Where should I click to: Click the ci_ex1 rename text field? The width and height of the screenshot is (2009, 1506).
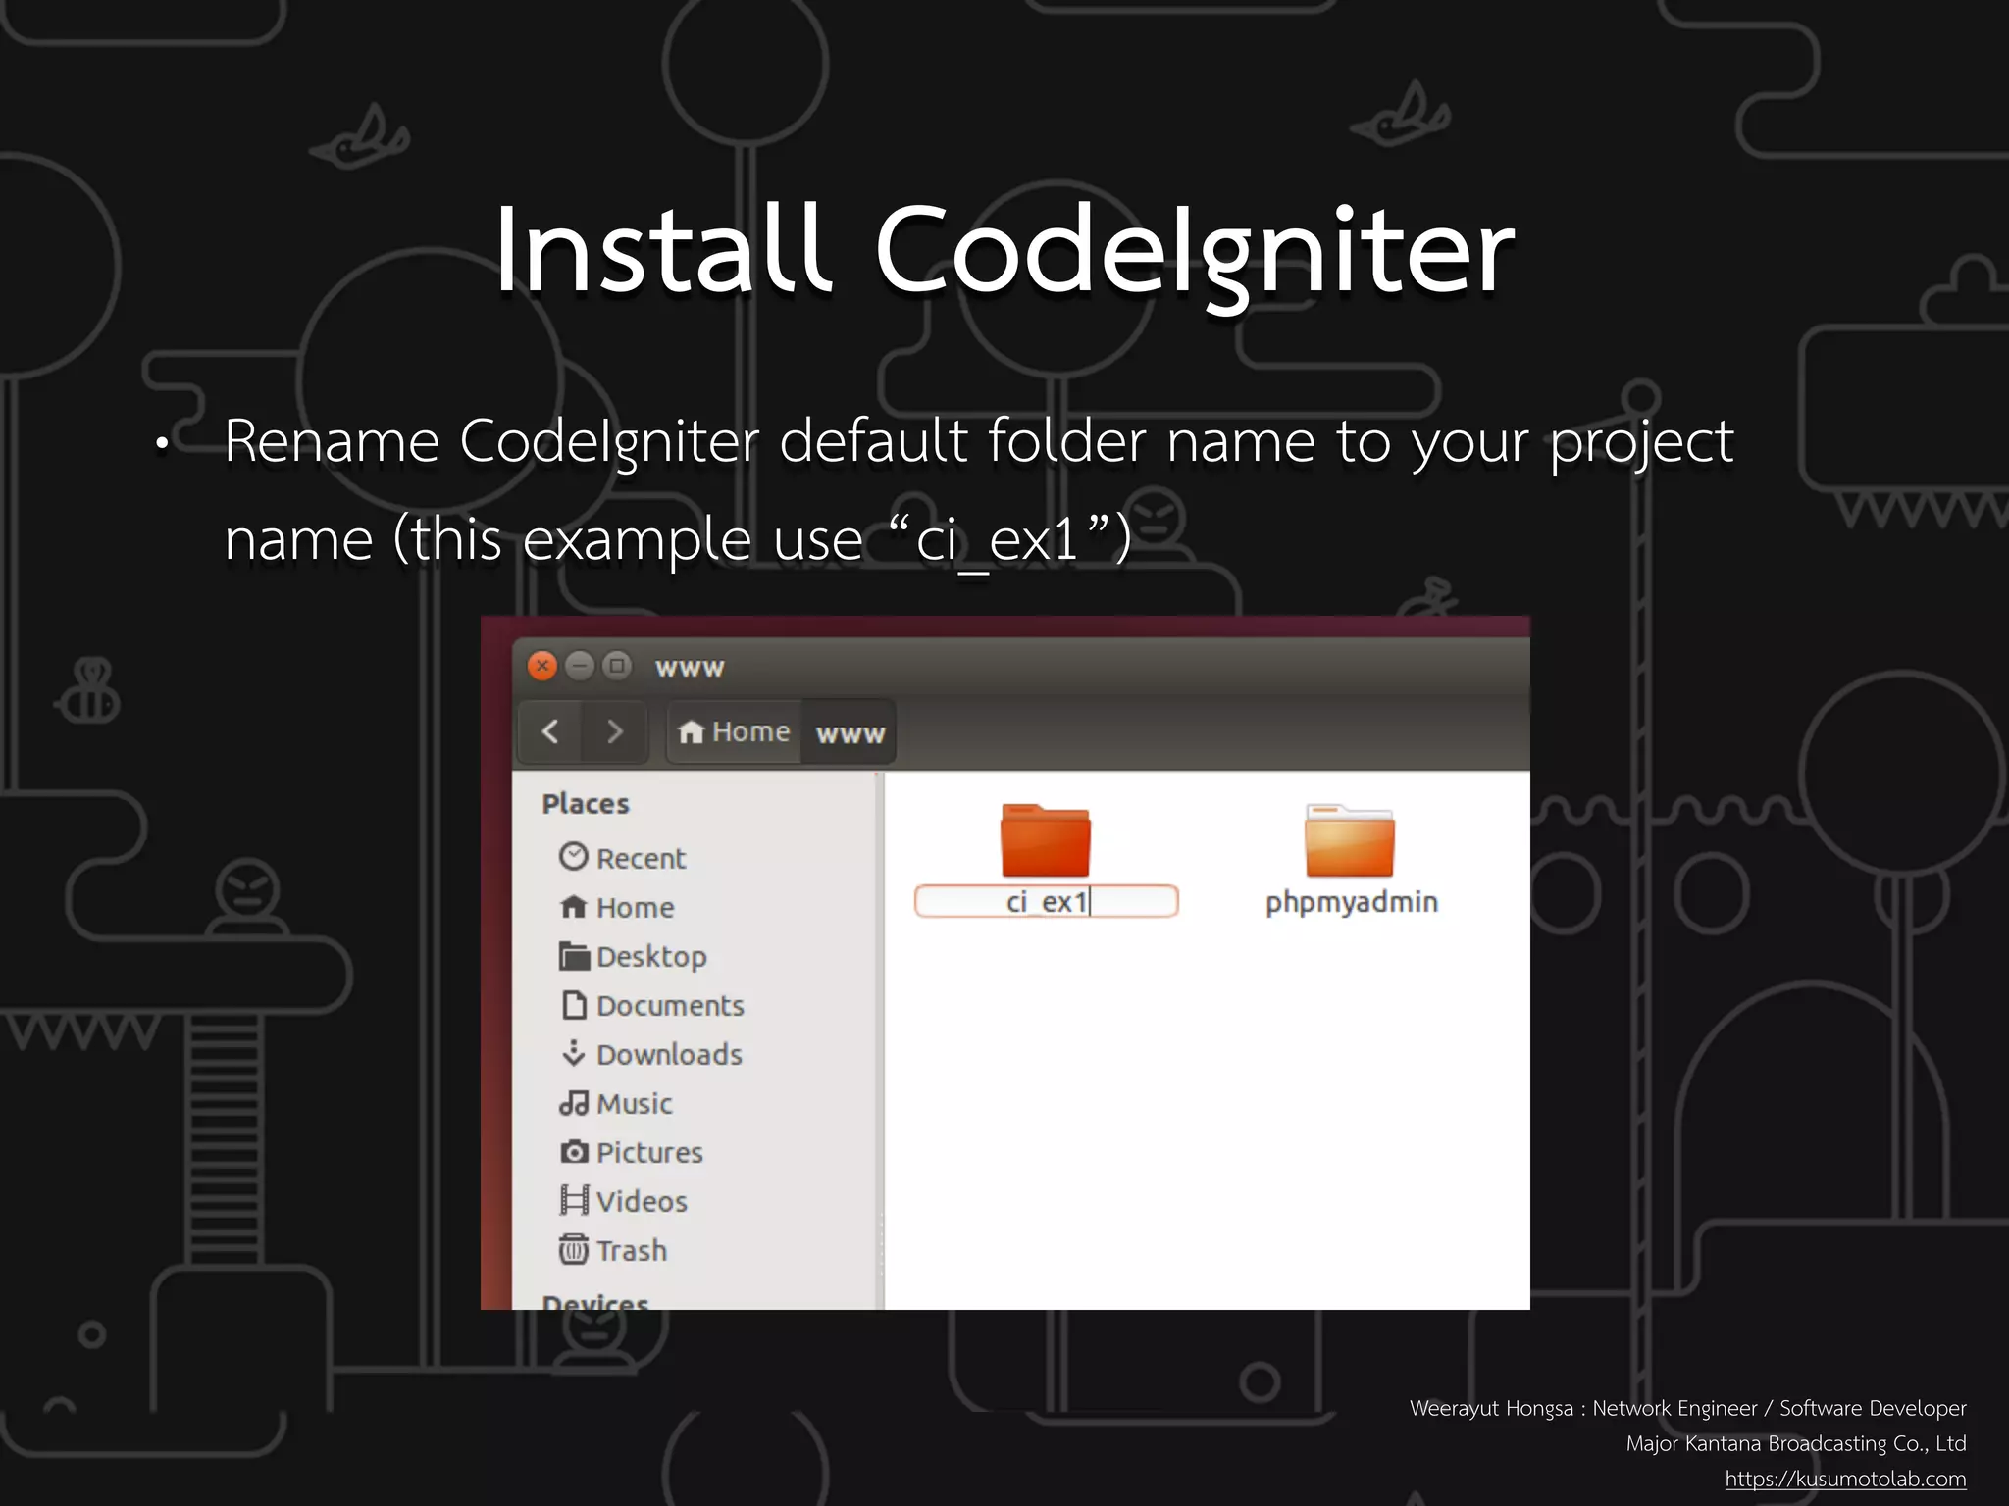click(1046, 902)
